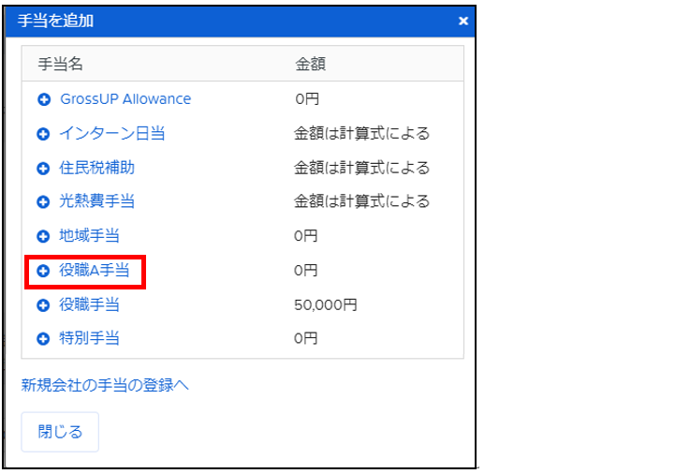This screenshot has width=690, height=474.
Task: Choose the 地域手当 allowance link
Action: (x=89, y=236)
